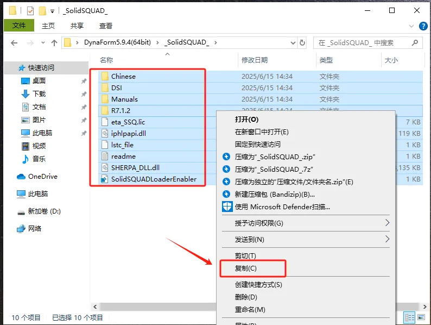Click the Bandizip icon beside the _SolidSQUAD_.zip entry
This screenshot has width=431, height=325.
coord(226,157)
